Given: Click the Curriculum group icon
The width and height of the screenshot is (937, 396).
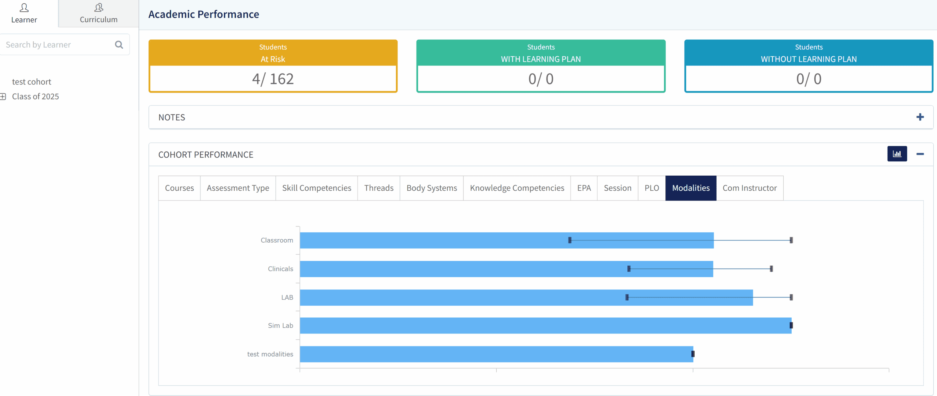Looking at the screenshot, I should point(98,8).
